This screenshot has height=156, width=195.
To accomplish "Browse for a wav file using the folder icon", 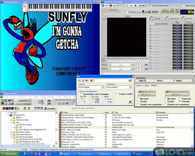I will 130,80.
